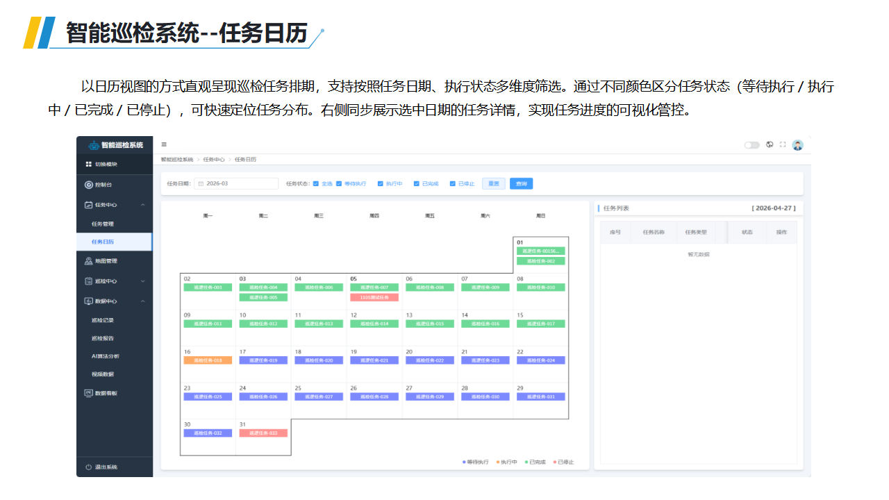Click the 巡检任务-014 task on day 12

pos(374,324)
